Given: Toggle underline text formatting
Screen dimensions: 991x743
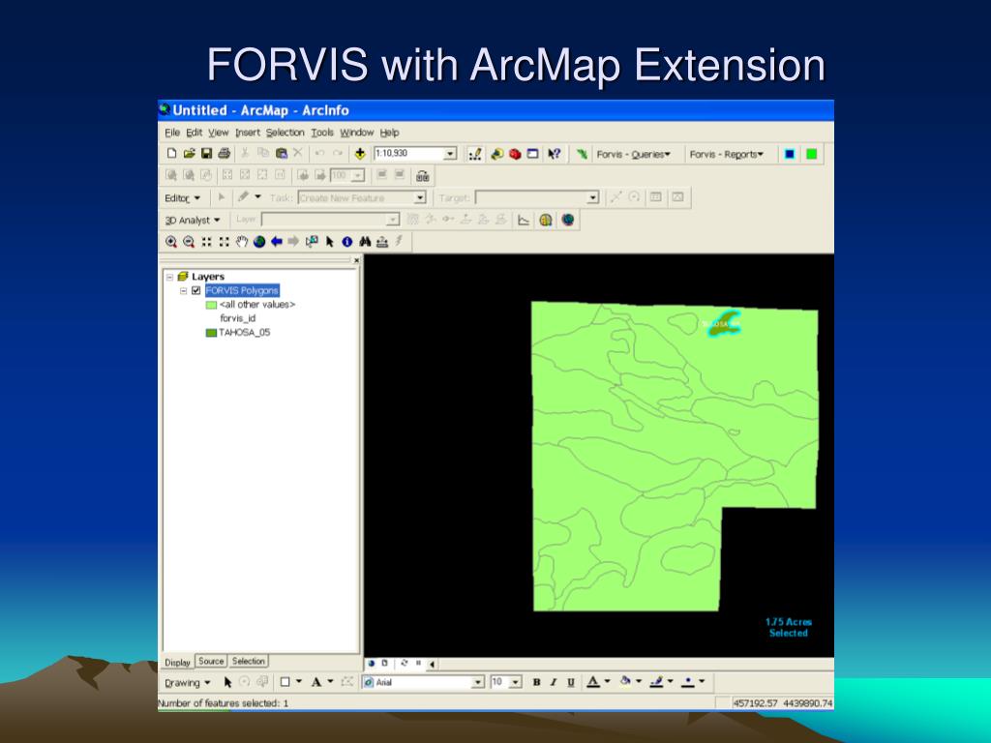Looking at the screenshot, I should pos(571,682).
